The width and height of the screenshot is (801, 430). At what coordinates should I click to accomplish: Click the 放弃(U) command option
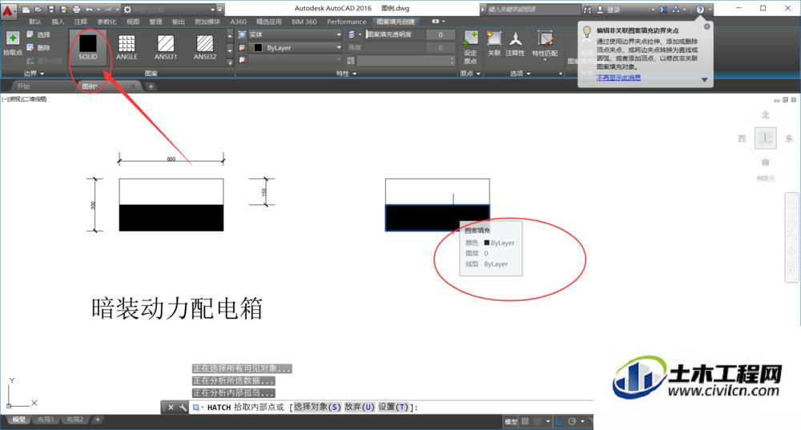pos(359,407)
